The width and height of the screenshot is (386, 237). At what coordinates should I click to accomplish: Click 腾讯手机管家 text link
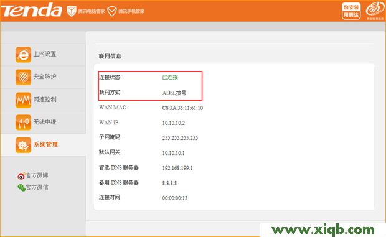click(131, 11)
